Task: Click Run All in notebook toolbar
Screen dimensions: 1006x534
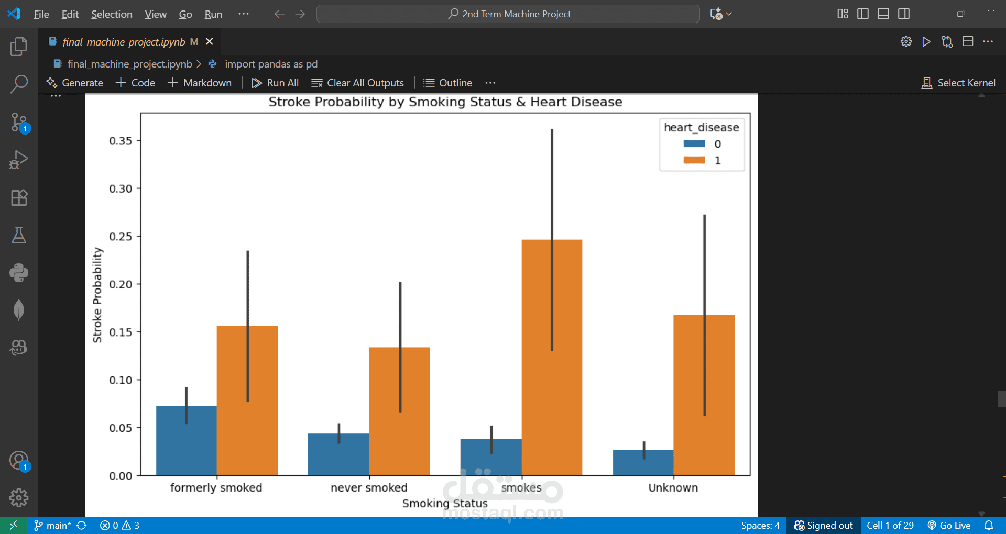Action: coord(275,83)
